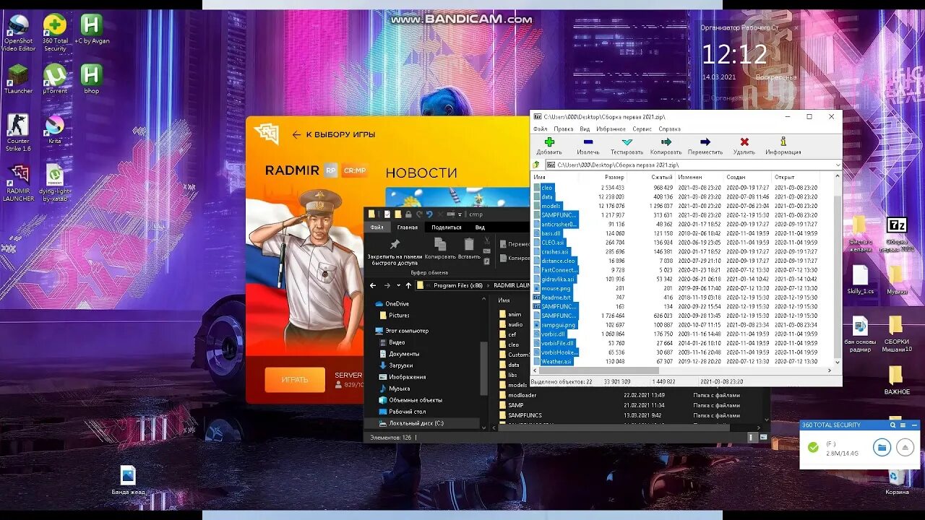Switch to the Вид tab in Explorer ribbon
The height and width of the screenshot is (520, 925).
point(480,227)
